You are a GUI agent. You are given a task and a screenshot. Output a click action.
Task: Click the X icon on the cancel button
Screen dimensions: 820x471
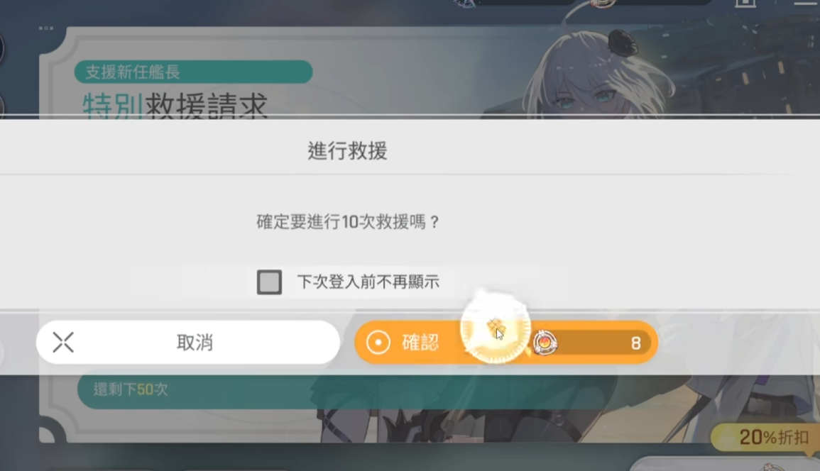tap(63, 343)
